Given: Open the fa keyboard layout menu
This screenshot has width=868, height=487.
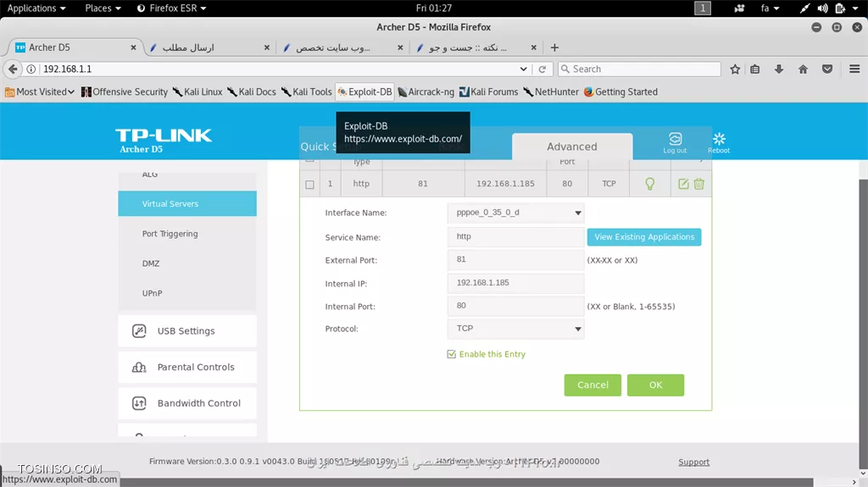Looking at the screenshot, I should [x=770, y=8].
